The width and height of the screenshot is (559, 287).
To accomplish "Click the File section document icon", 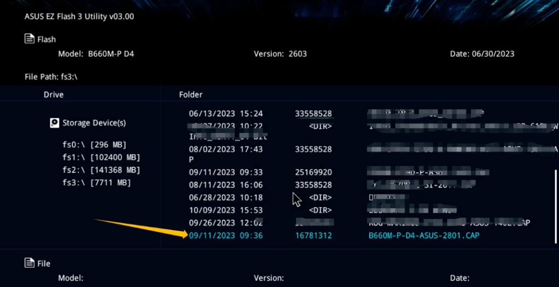I will (x=29, y=263).
